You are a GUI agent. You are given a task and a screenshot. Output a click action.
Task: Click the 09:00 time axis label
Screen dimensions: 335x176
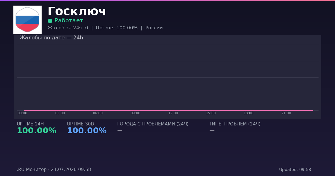[x=135, y=113]
